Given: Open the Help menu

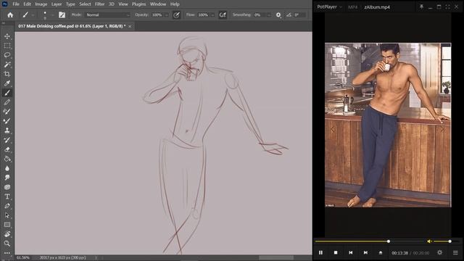Looking at the screenshot, I should [175, 4].
